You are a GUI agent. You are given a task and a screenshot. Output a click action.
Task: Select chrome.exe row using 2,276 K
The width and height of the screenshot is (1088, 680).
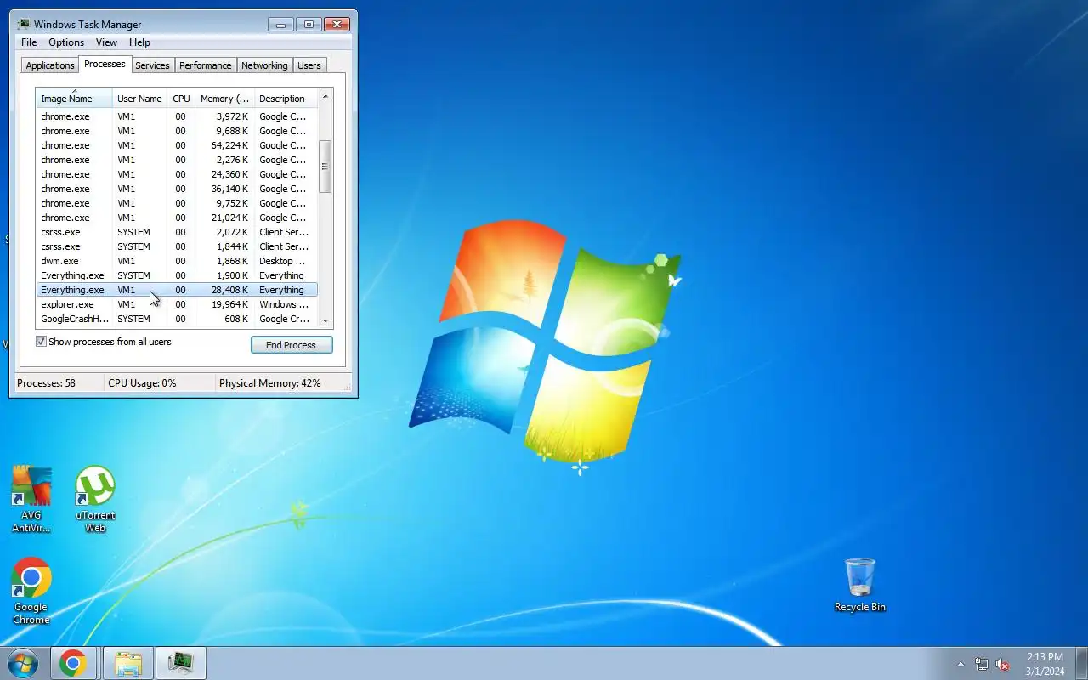[177, 160]
